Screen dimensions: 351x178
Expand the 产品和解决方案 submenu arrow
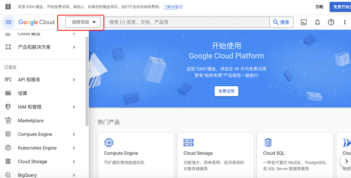(x=74, y=47)
